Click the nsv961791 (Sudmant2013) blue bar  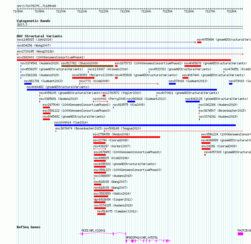pos(28,84)
